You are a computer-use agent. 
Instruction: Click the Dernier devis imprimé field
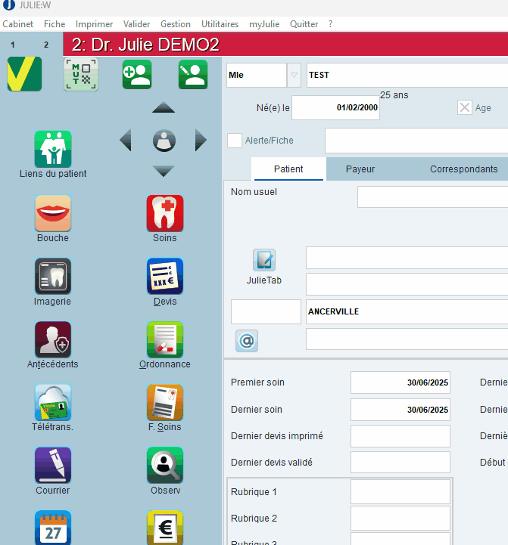pos(400,436)
